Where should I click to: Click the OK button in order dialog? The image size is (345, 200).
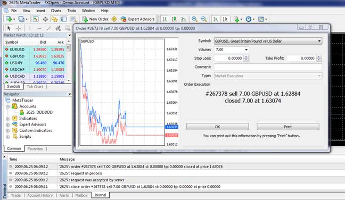click(218, 127)
